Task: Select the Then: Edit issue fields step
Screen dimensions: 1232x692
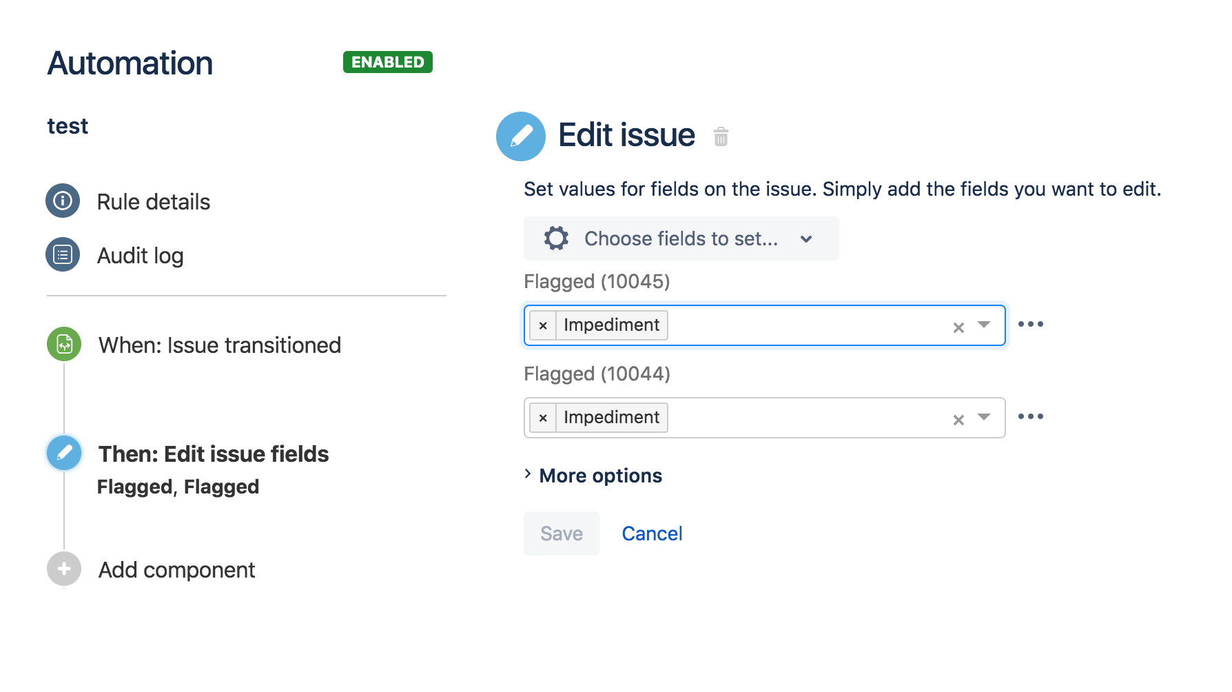Action: coord(212,454)
